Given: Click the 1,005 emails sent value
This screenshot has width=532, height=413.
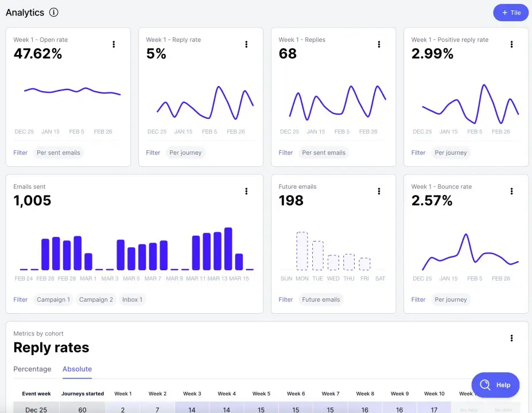Looking at the screenshot, I should [32, 200].
